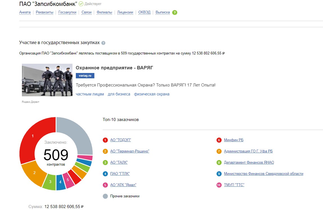The height and width of the screenshot is (210, 323).
Task: Click the red legend marker number 6
Action: coord(219,140)
